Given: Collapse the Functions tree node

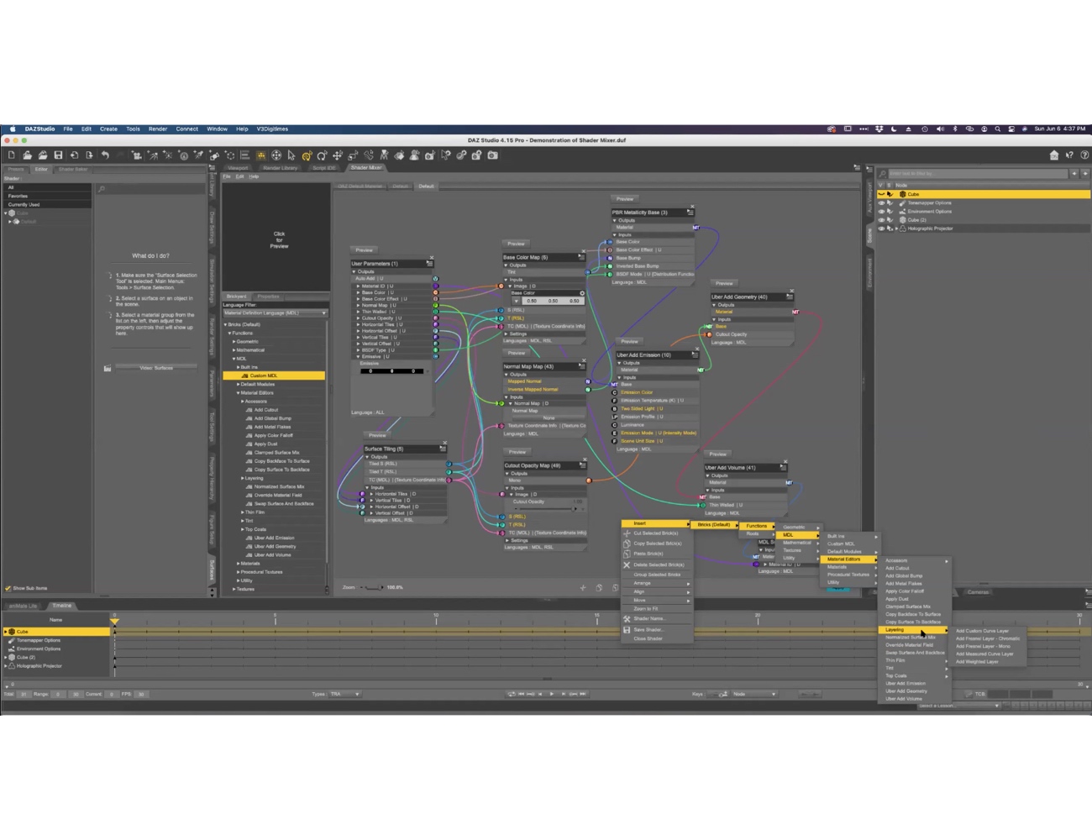Looking at the screenshot, I should click(x=229, y=333).
